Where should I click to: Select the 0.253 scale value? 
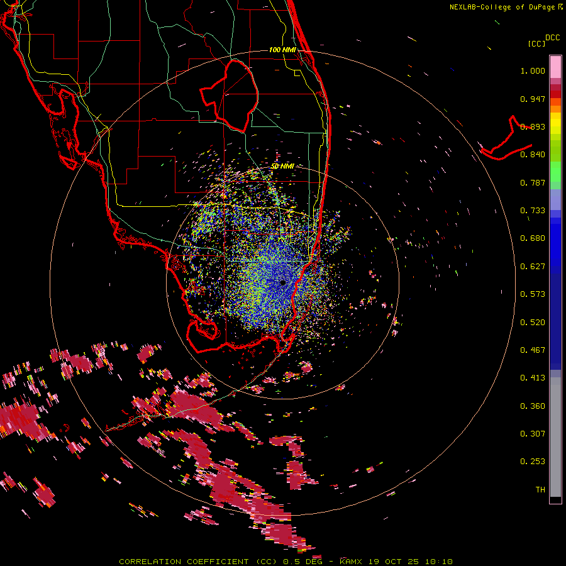pyautogui.click(x=533, y=462)
